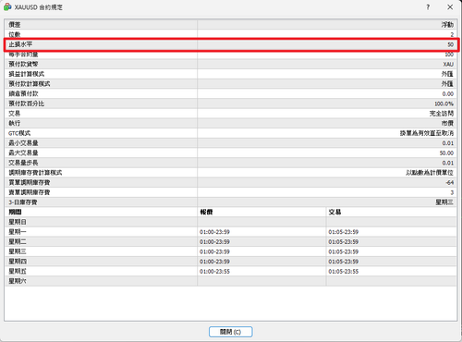
Task: Click the value 50 in 止損水平 row
Action: pyautogui.click(x=450, y=44)
